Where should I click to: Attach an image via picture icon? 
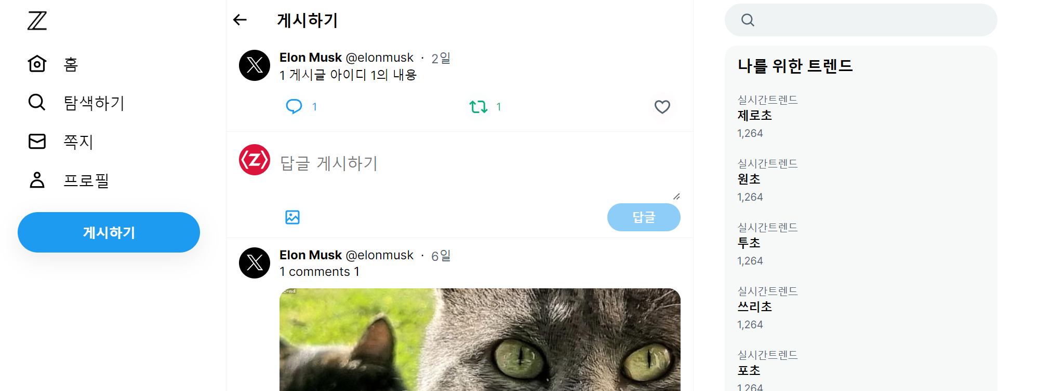(292, 217)
